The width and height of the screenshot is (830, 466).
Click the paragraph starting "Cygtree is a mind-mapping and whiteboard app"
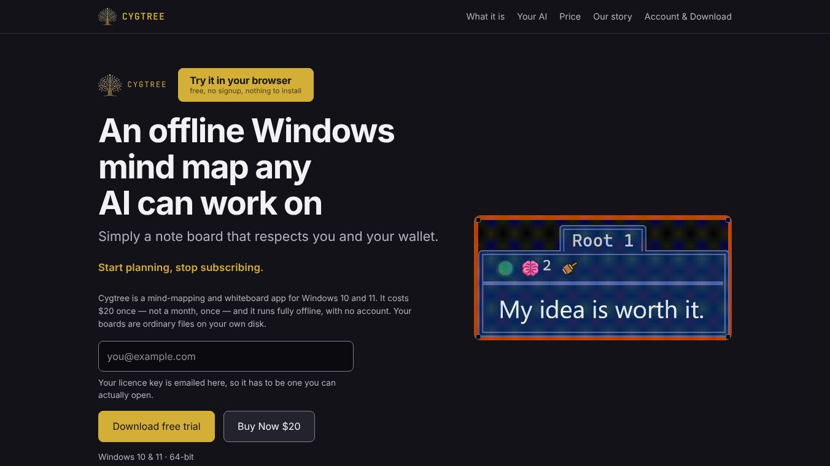coord(255,311)
